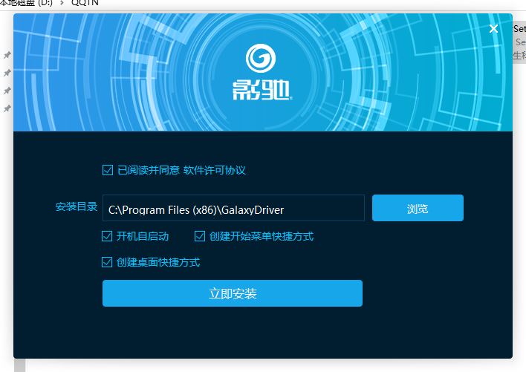The height and width of the screenshot is (372, 526).
Task: Click the Galaxy swirl logo icon
Action: click(261, 59)
